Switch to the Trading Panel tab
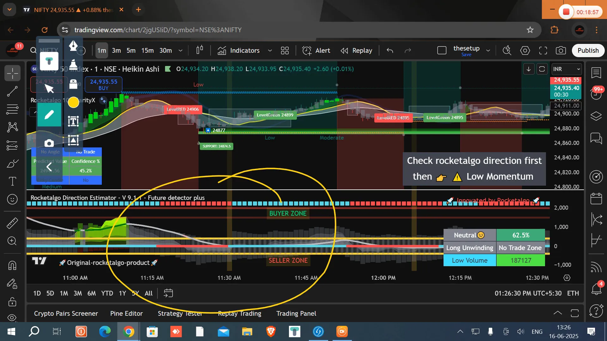607x341 pixels. point(296,314)
